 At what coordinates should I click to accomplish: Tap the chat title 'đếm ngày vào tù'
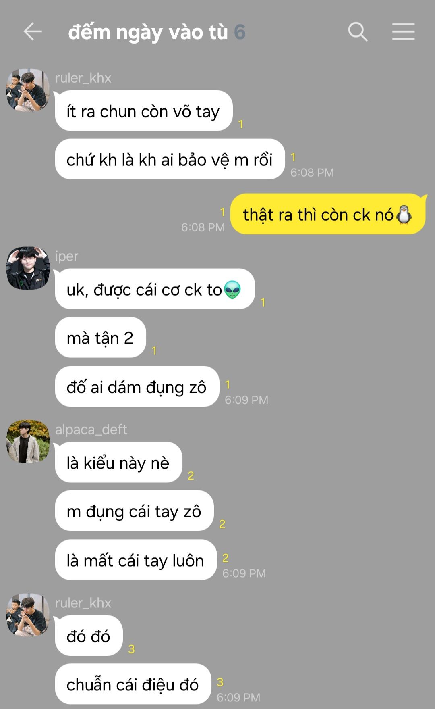[148, 32]
